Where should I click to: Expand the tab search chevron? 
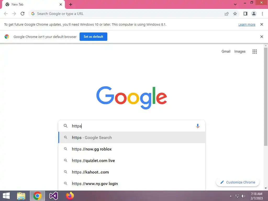pyautogui.click(x=235, y=4)
